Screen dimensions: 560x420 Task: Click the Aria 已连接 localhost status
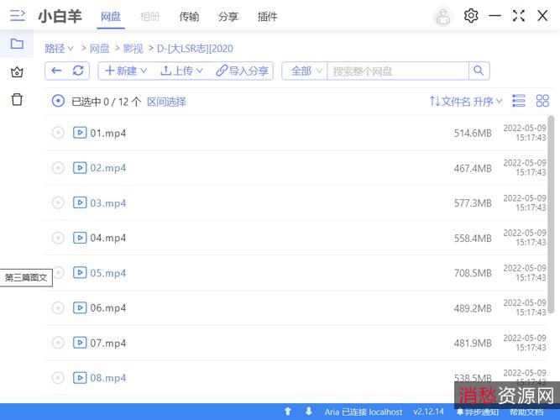click(x=364, y=412)
